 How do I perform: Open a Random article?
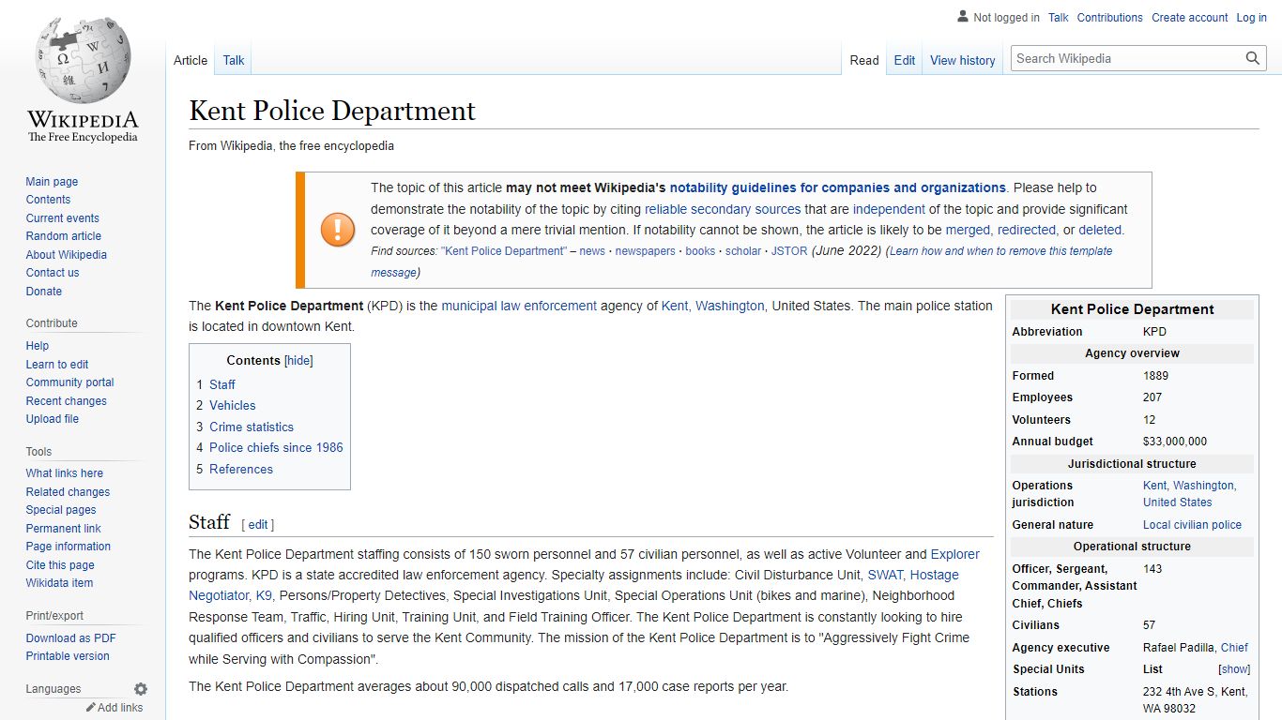coord(63,236)
